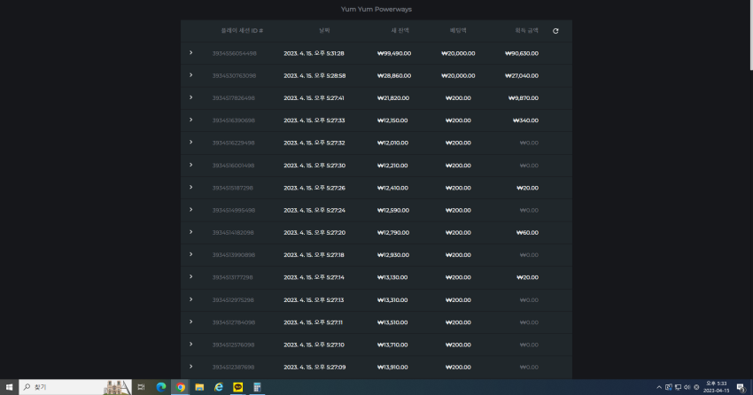Refresh the play history table
This screenshot has height=395, width=753.
(x=555, y=31)
